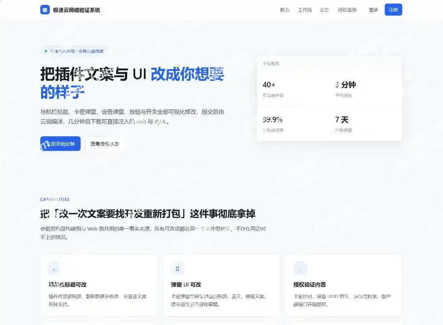Click the 产物保留 stat label

(344, 130)
